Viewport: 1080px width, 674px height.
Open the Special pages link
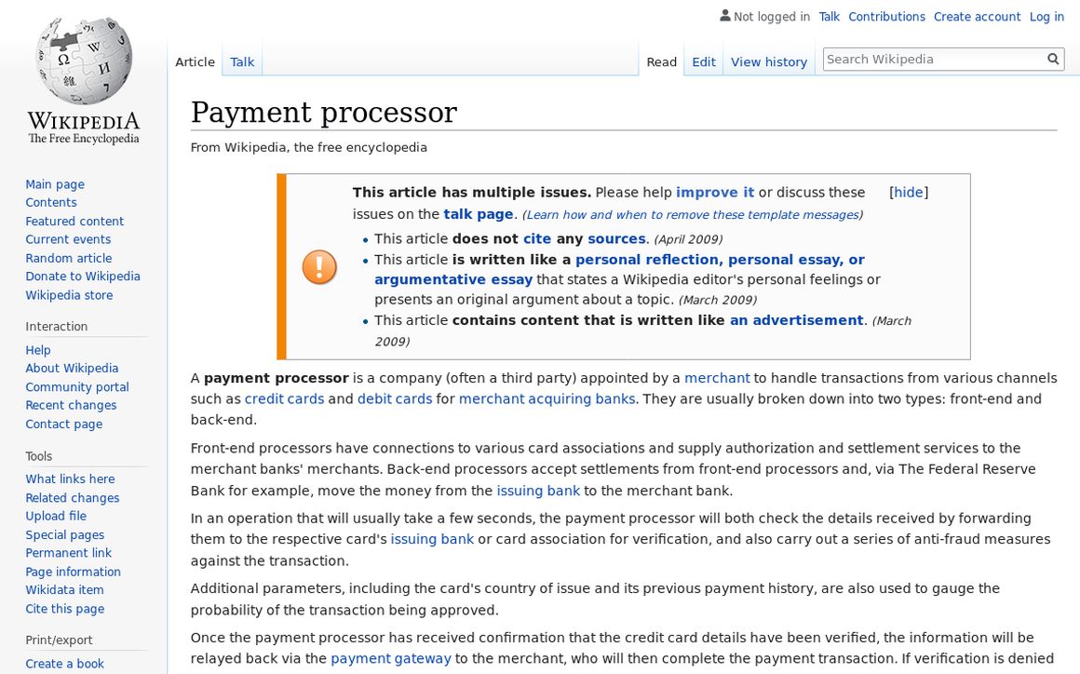(x=65, y=535)
